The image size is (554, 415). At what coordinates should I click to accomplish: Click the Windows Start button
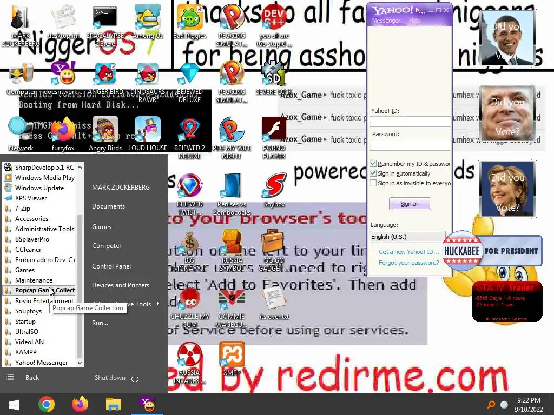tap(14, 404)
